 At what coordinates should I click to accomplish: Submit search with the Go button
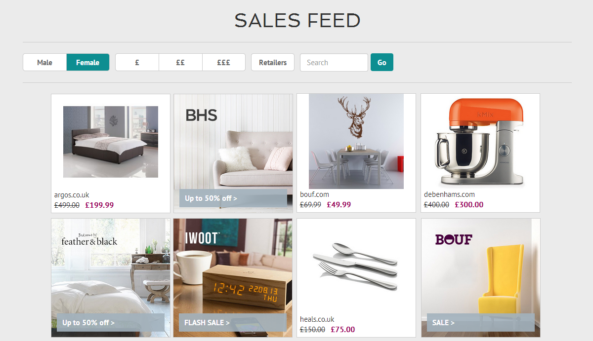tap(382, 63)
